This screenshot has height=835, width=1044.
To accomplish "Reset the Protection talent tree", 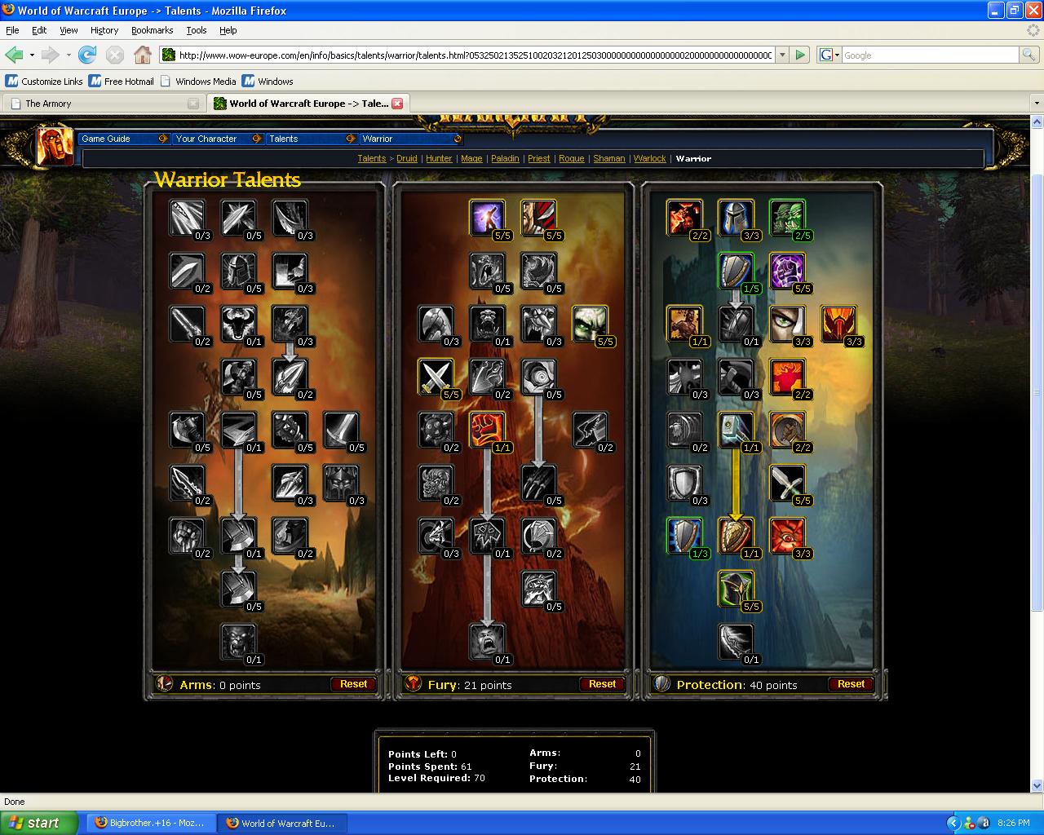I will 851,684.
